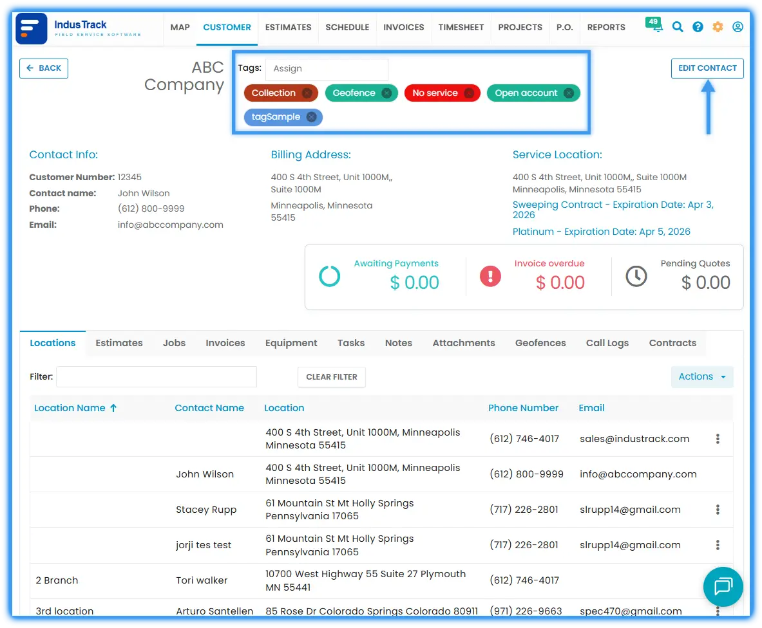Image resolution: width=762 pixels, height=628 pixels.
Task: Open row menu for jorji tes test
Action: (718, 545)
